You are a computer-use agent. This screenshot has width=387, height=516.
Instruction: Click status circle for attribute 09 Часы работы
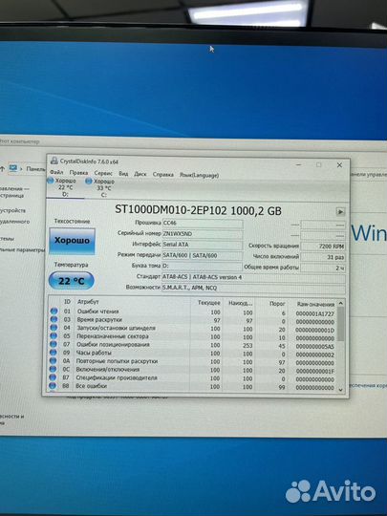click(54, 352)
